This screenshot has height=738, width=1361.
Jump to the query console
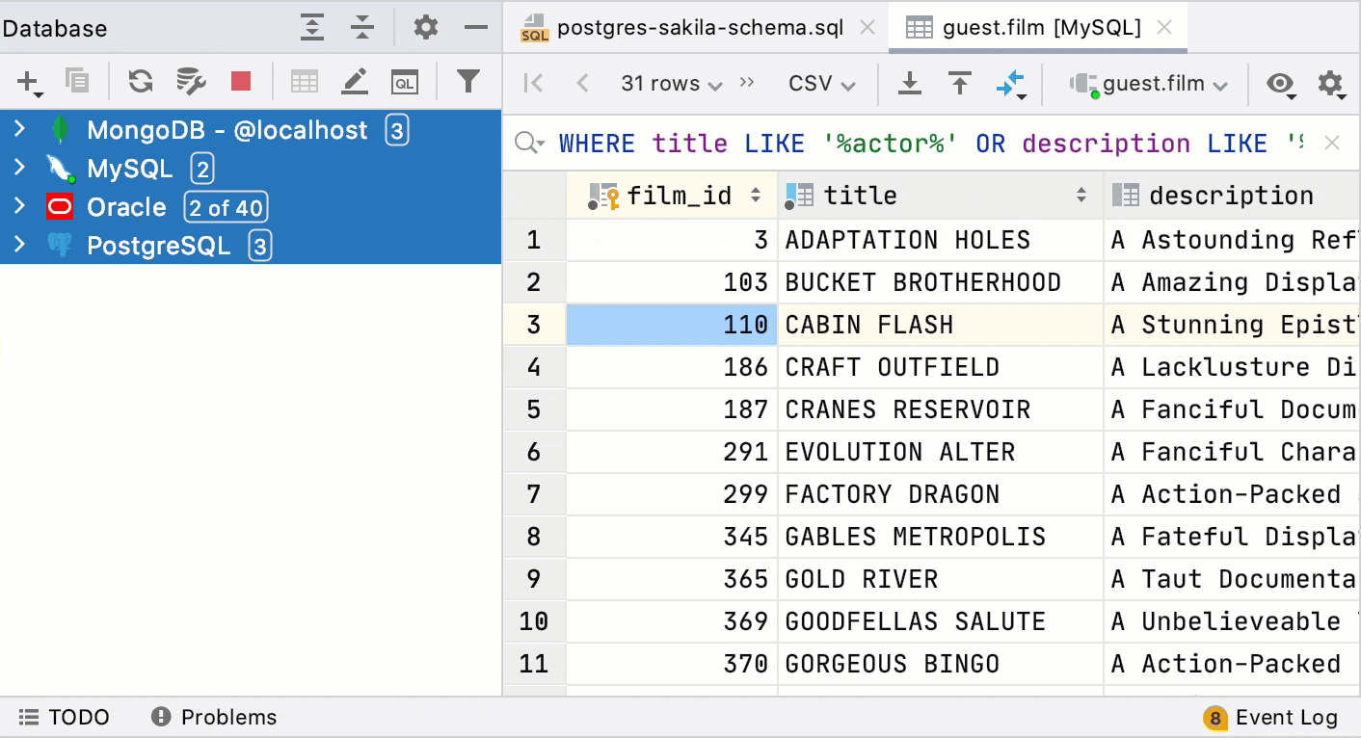tap(404, 81)
